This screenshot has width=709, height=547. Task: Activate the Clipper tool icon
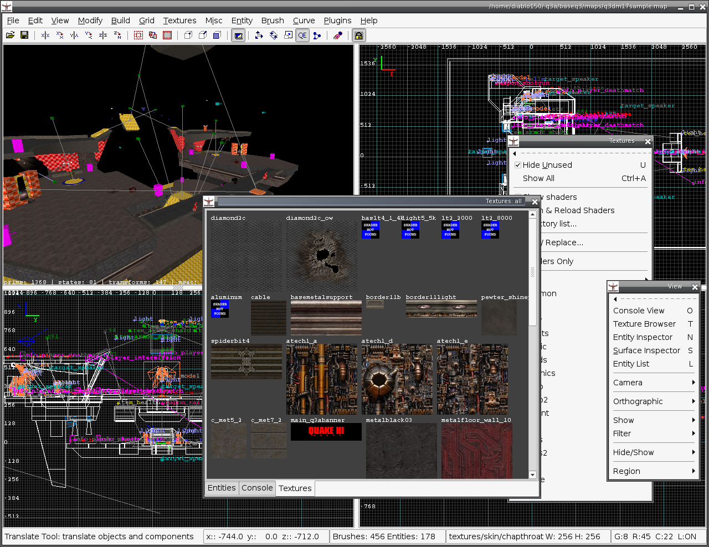pos(317,35)
